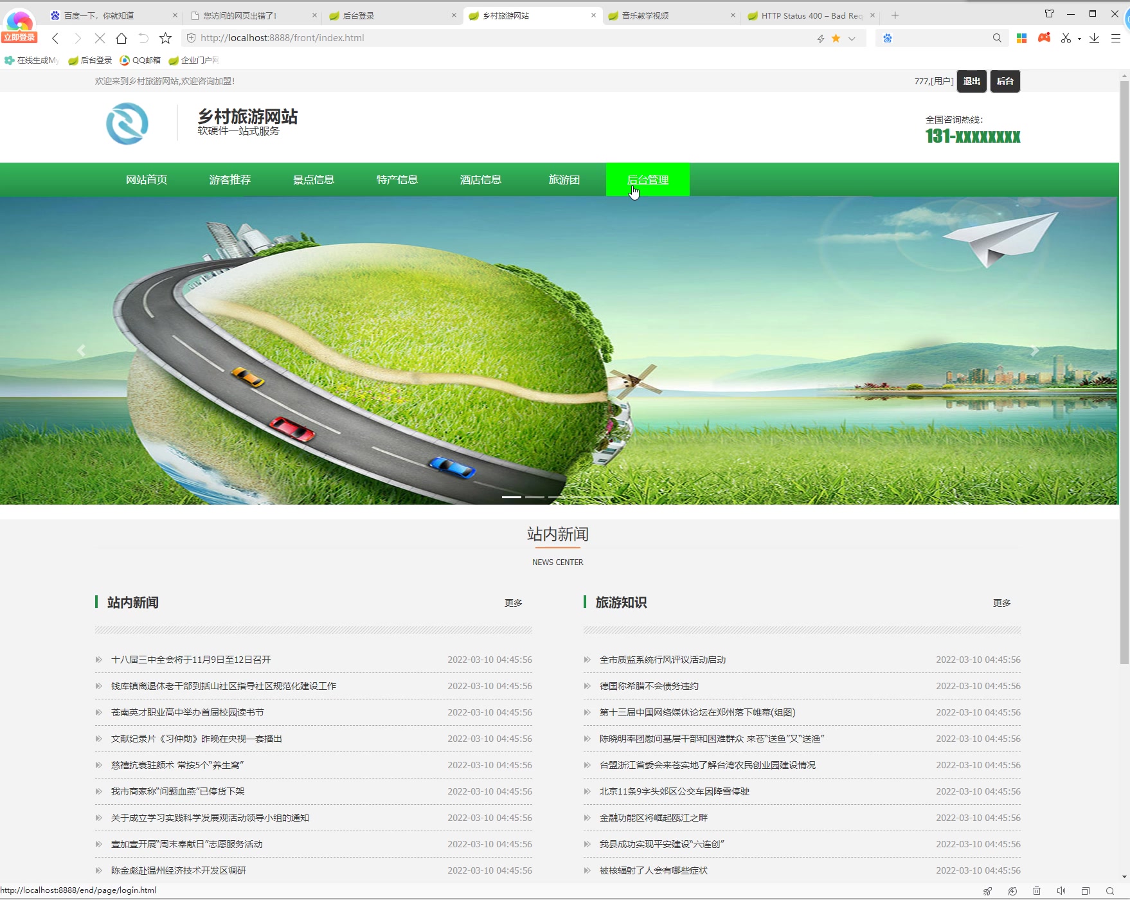This screenshot has width=1130, height=900.
Task: Open 后台管理 in navigation menu
Action: [648, 180]
